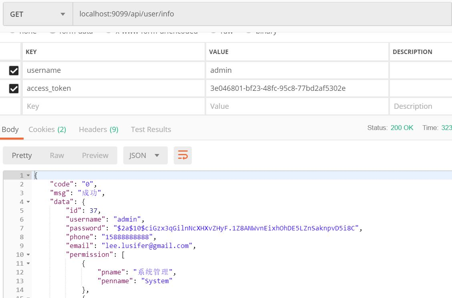Collapse the permission array at line 10
The height and width of the screenshot is (298, 452).
click(28, 254)
